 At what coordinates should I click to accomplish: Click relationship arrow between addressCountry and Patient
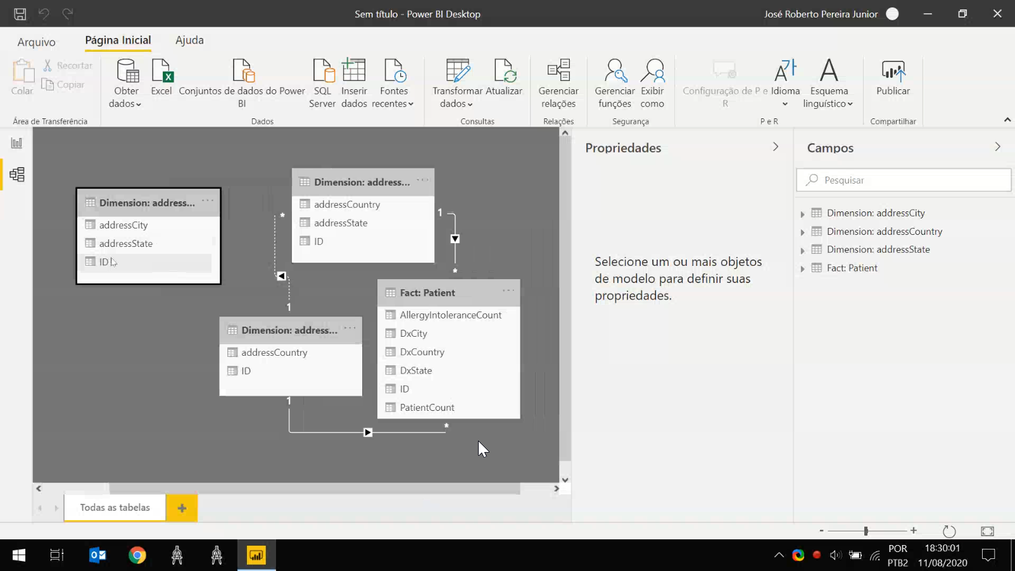(368, 432)
